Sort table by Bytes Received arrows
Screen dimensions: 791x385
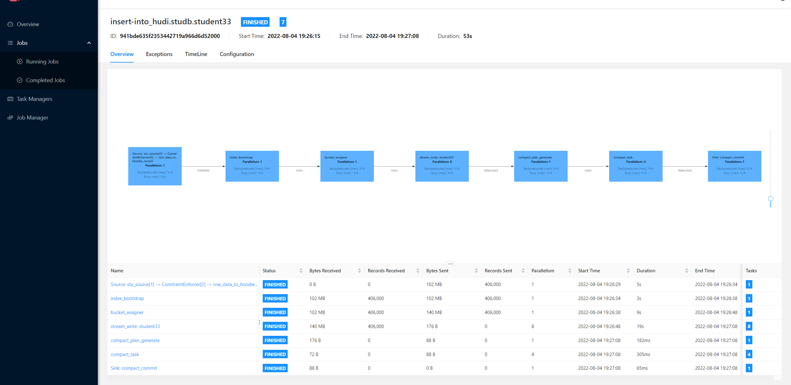click(359, 271)
